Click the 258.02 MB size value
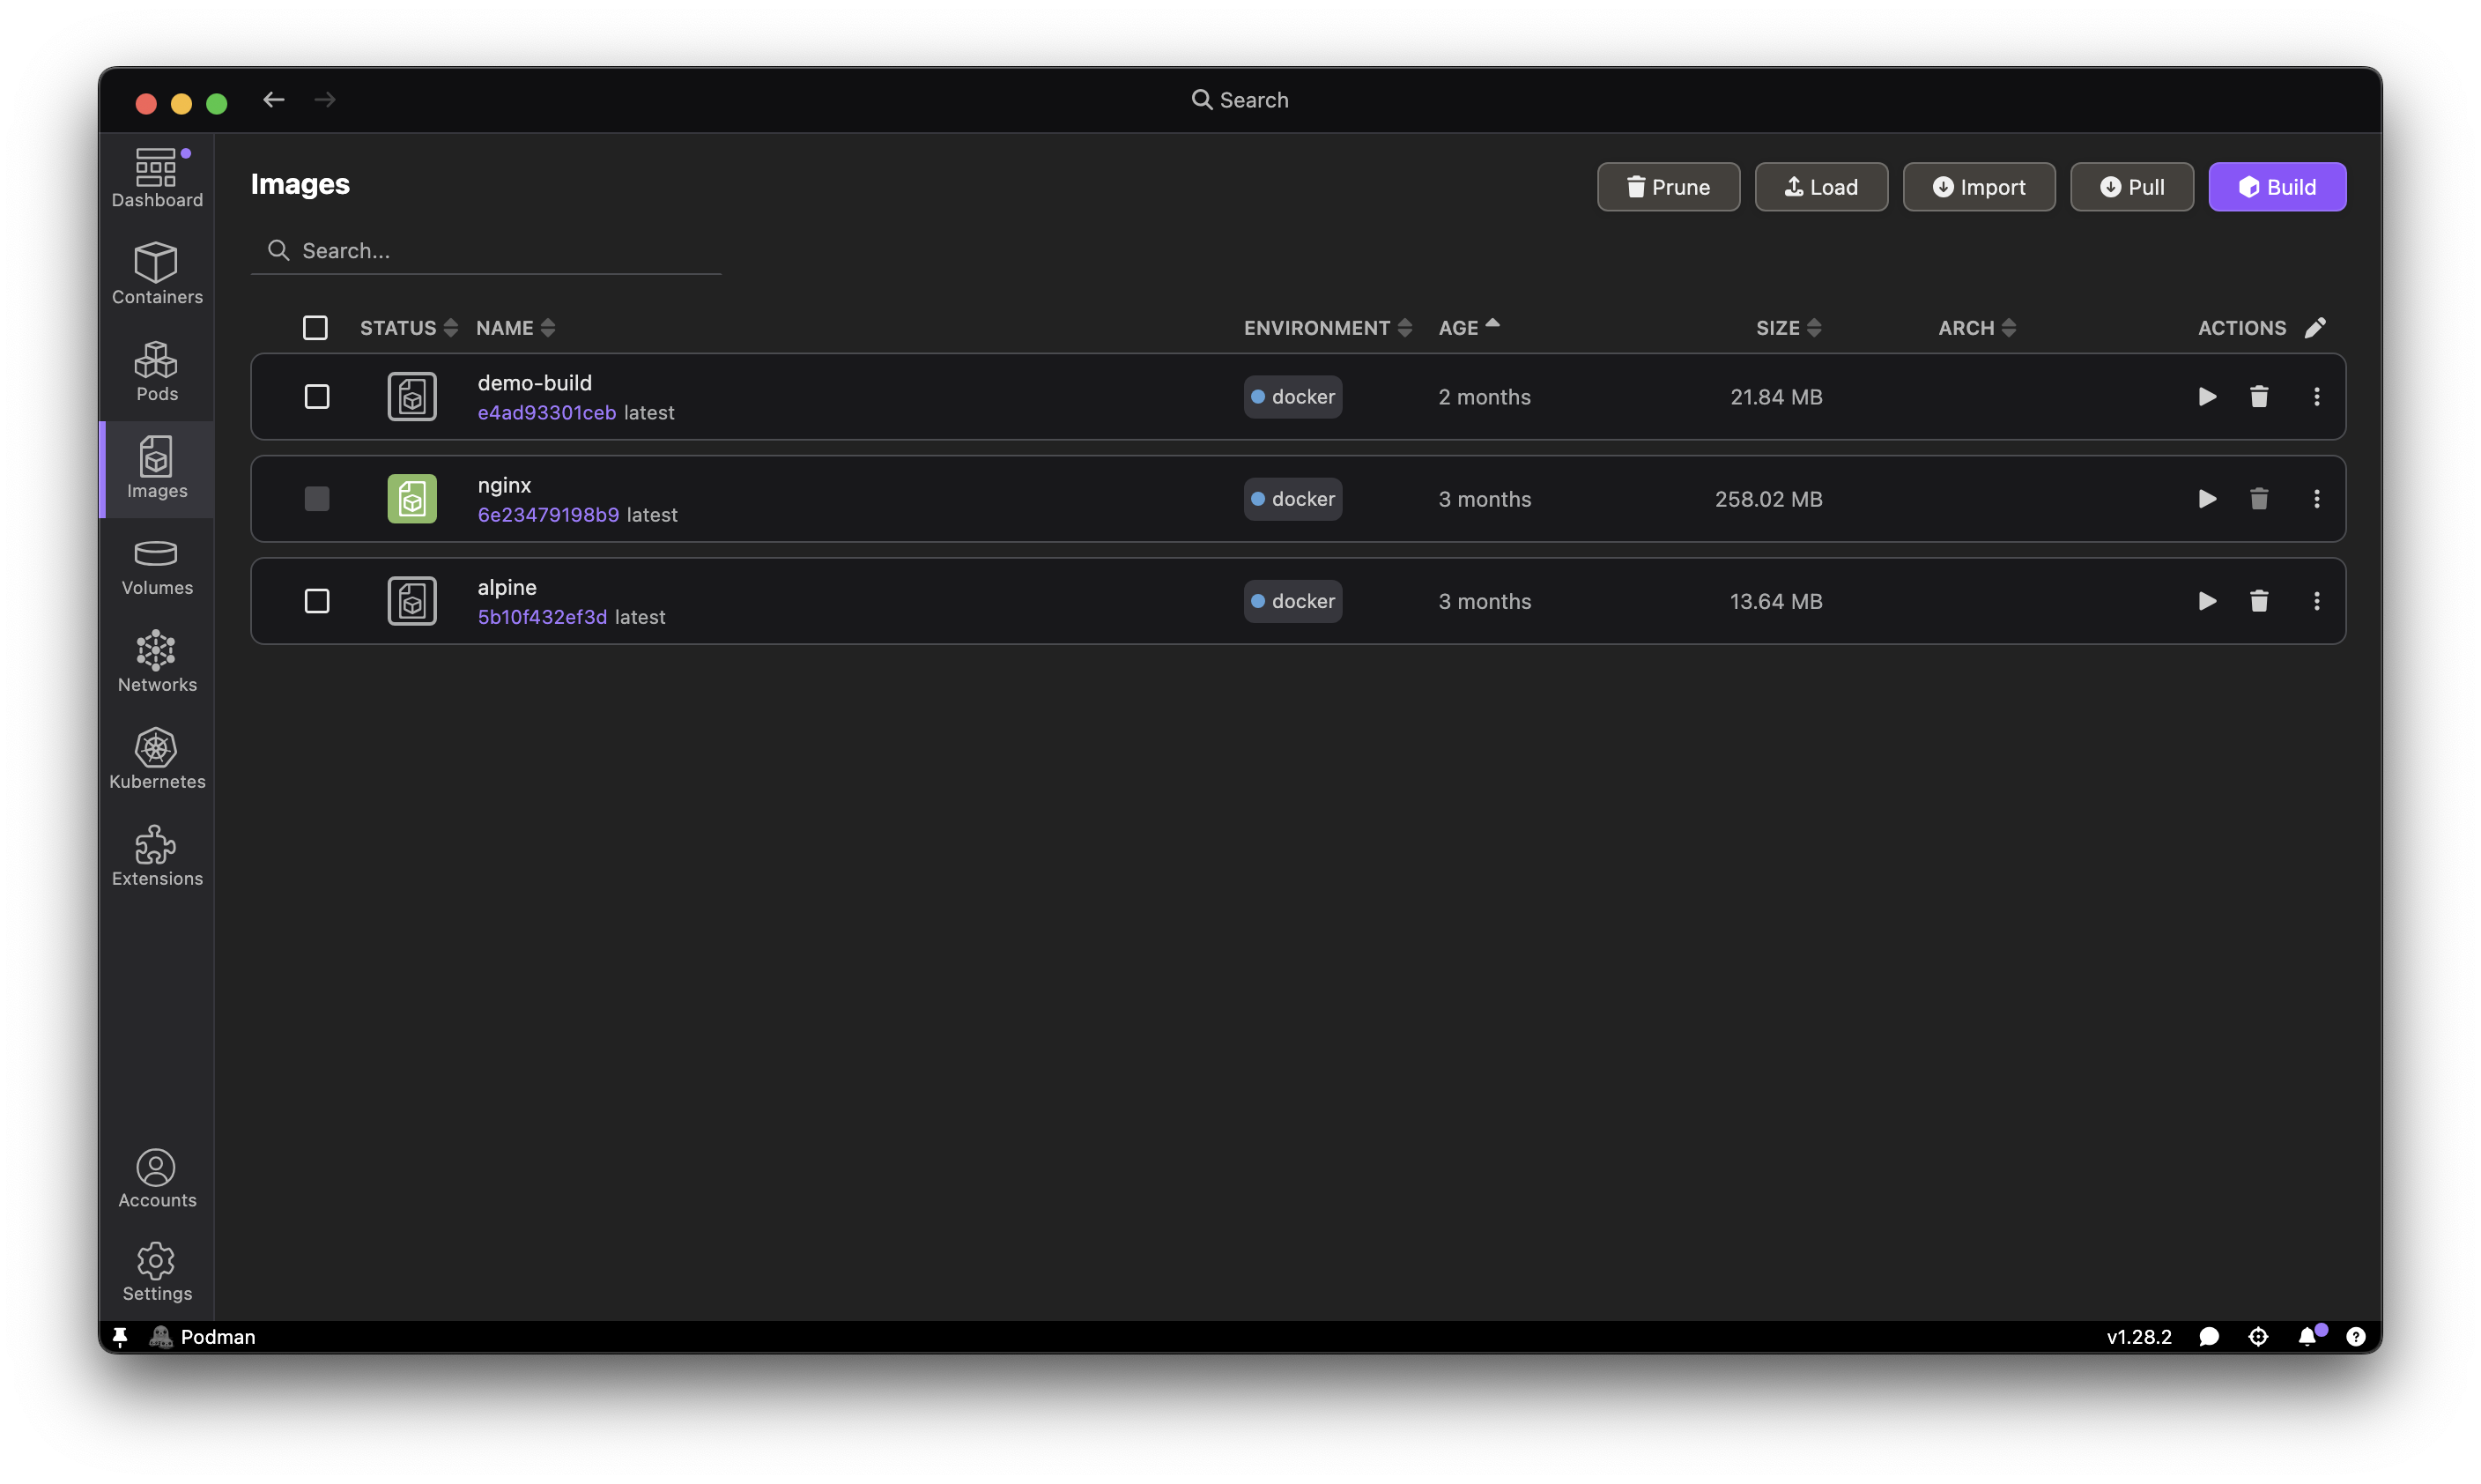 1767,498
